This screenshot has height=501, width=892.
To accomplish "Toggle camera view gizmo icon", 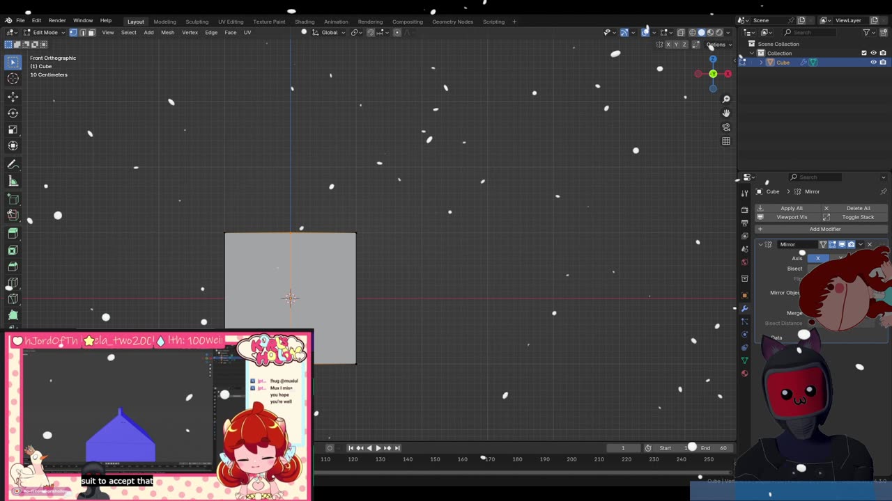I will point(726,127).
